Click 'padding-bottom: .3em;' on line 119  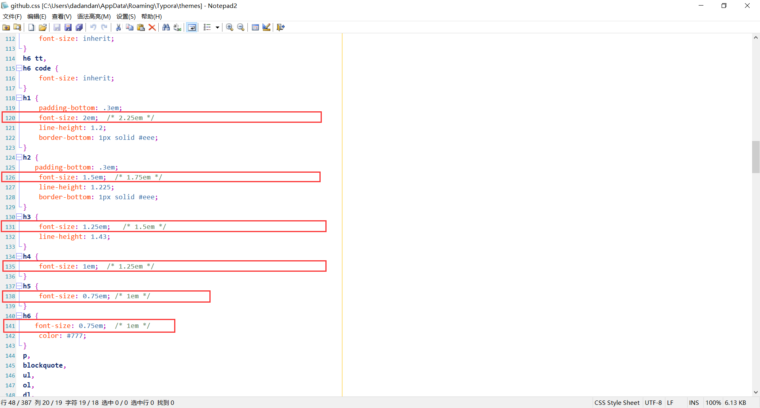(x=80, y=108)
